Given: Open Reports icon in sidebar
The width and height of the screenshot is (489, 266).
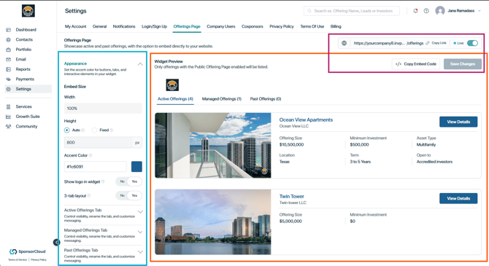Looking at the screenshot, I should 9,69.
